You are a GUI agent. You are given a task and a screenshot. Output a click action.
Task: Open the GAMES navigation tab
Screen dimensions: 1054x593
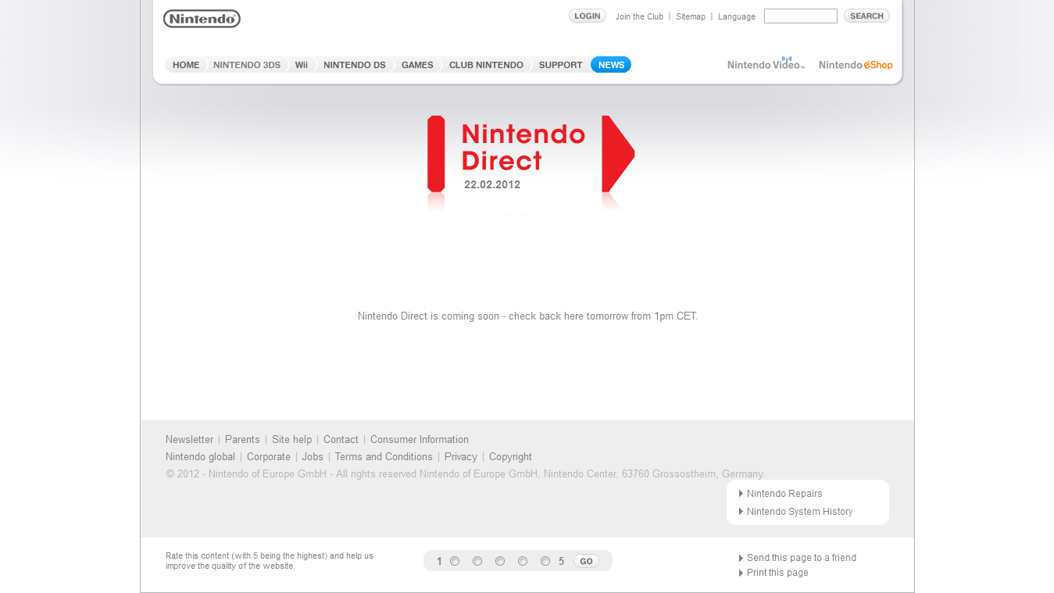[x=416, y=65]
